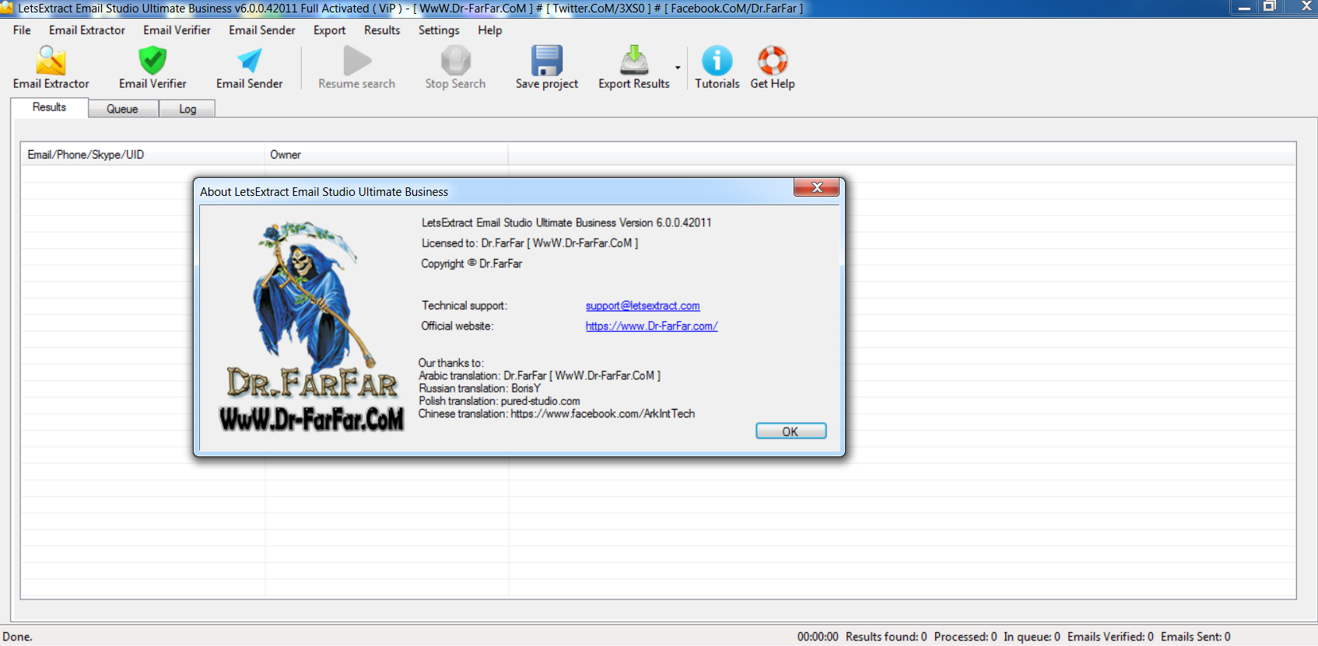Click the Email Extractor toolbar icon
The height and width of the screenshot is (646, 1318).
(51, 61)
